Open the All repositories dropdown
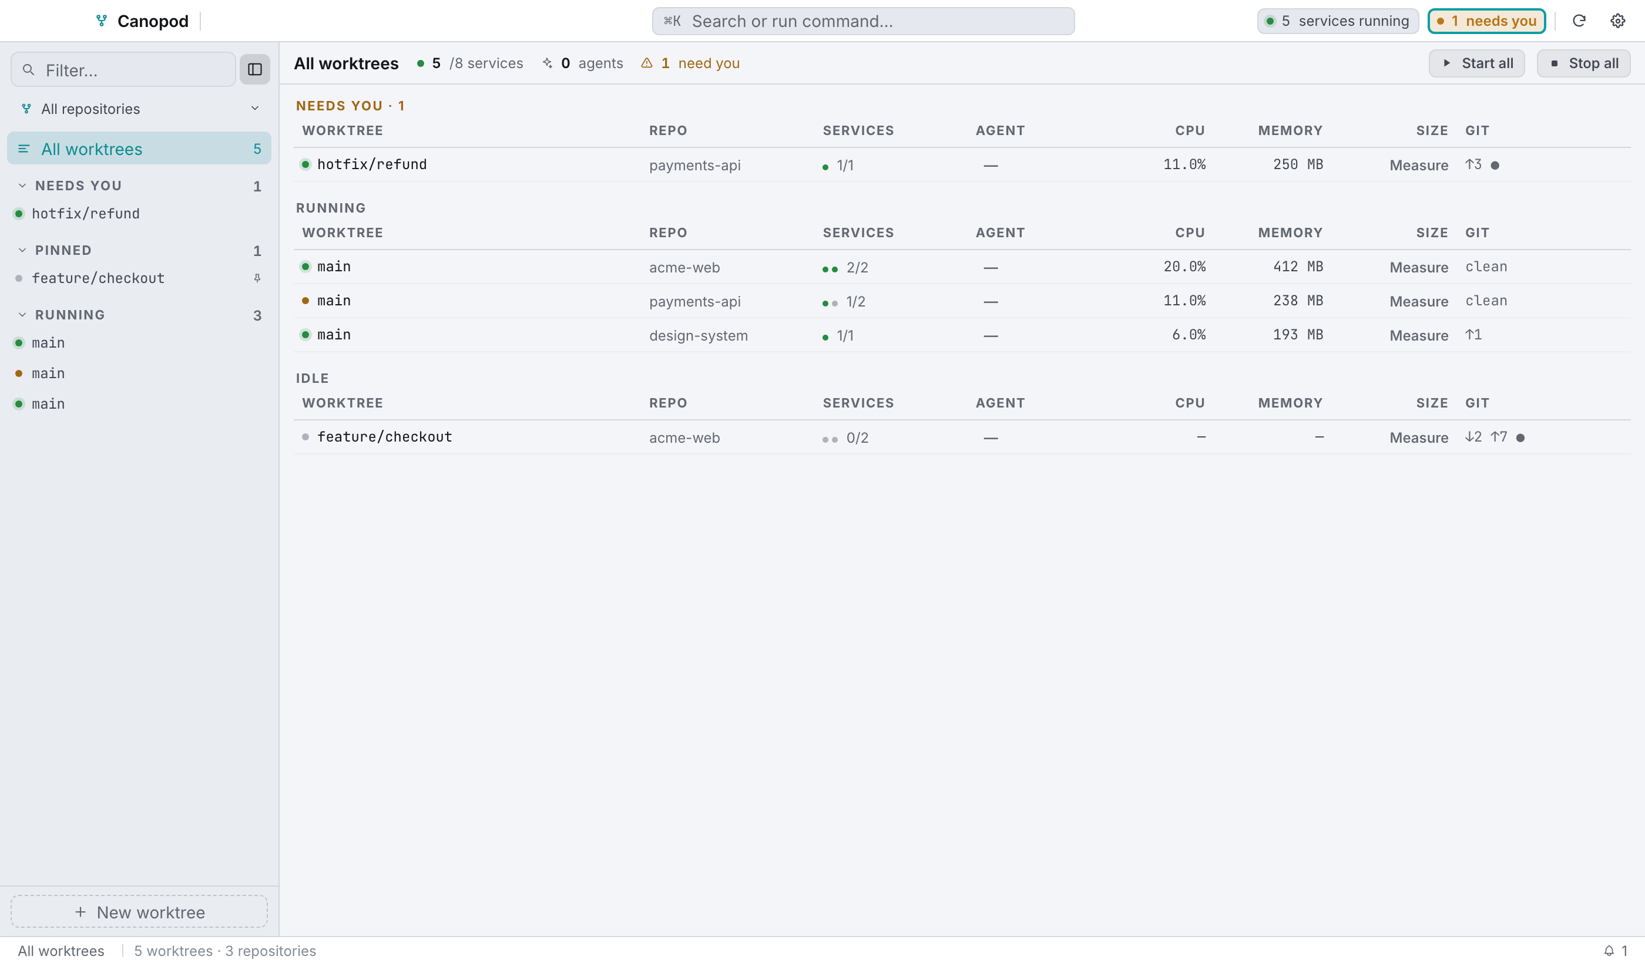 [x=140, y=108]
